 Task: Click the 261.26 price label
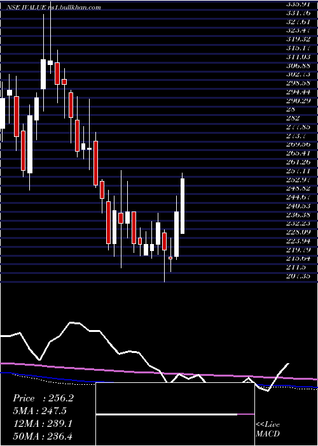pos(299,162)
